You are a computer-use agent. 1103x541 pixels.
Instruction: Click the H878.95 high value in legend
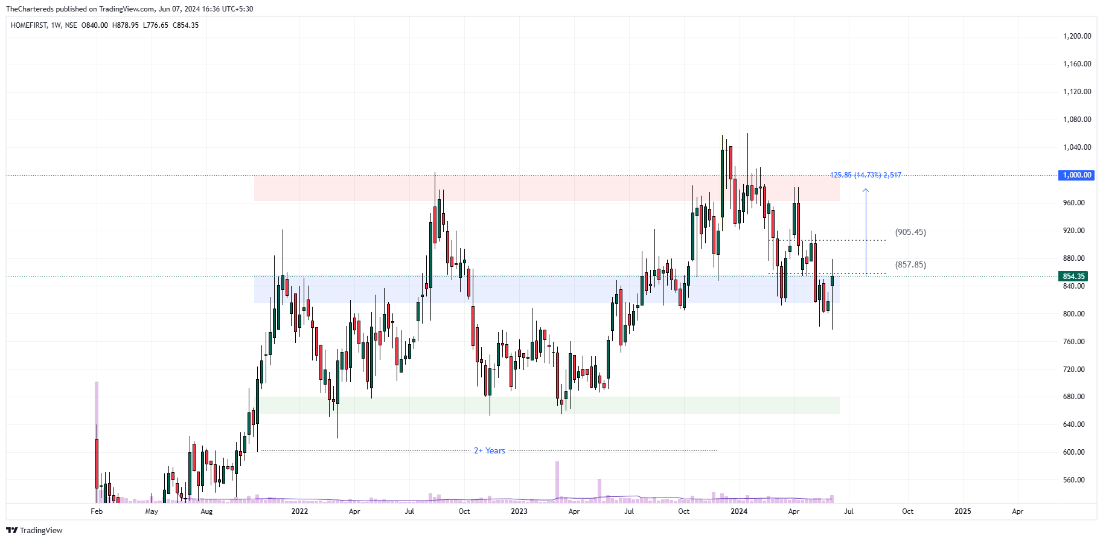[x=126, y=25]
